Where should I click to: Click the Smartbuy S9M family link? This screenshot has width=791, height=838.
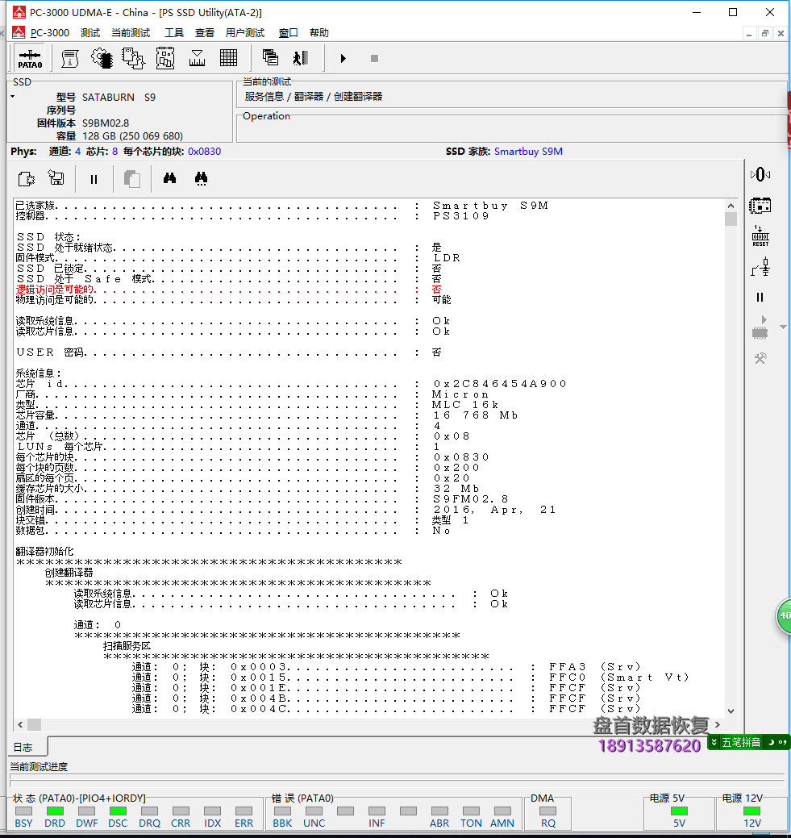click(x=528, y=152)
